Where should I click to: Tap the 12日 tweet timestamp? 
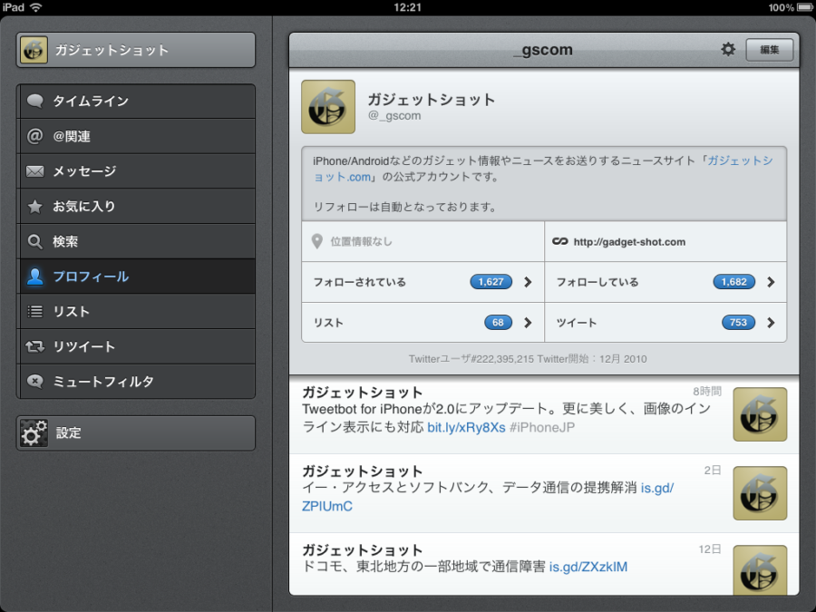coord(710,549)
